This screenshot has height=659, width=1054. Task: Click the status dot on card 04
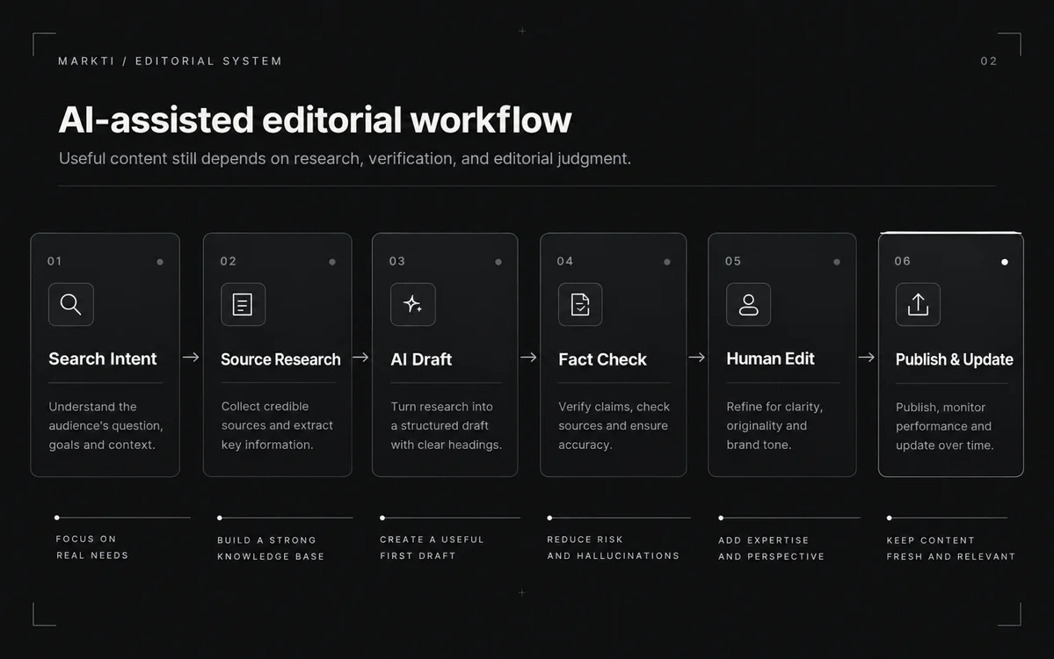click(667, 262)
